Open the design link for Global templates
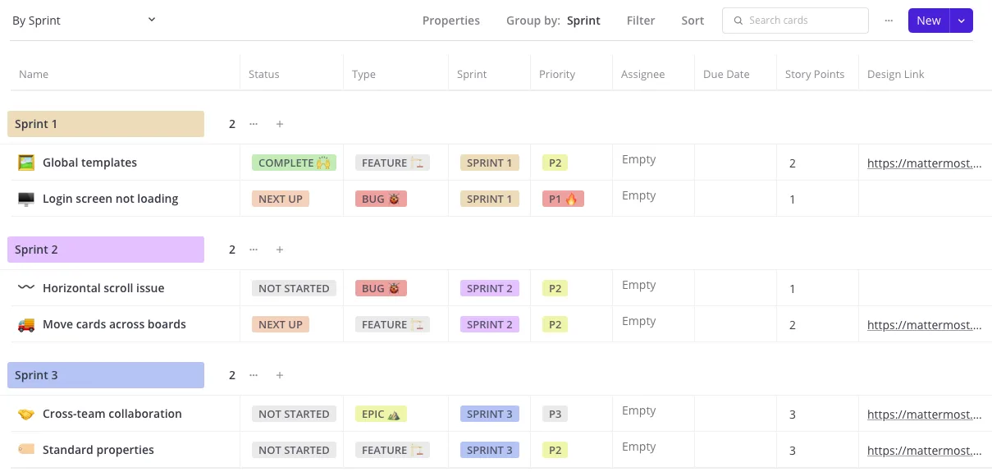This screenshot has width=992, height=472. coord(924,163)
